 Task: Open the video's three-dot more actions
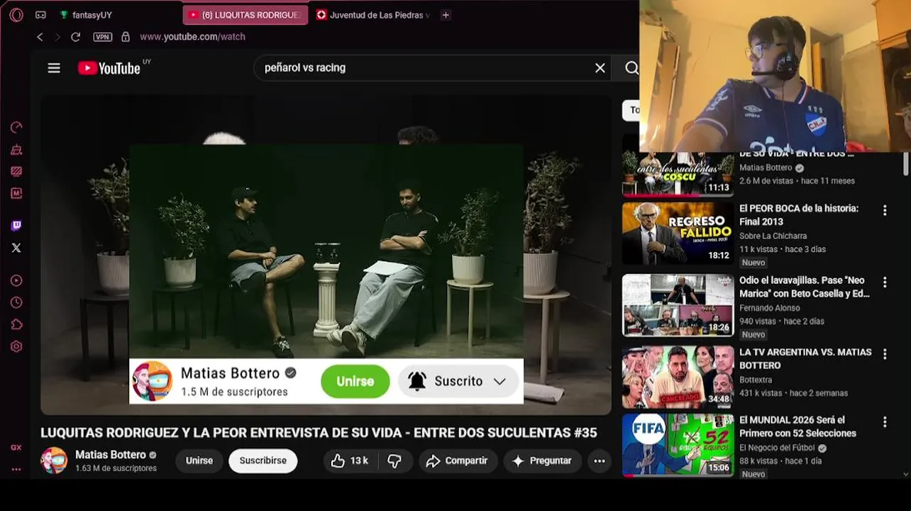coord(600,461)
